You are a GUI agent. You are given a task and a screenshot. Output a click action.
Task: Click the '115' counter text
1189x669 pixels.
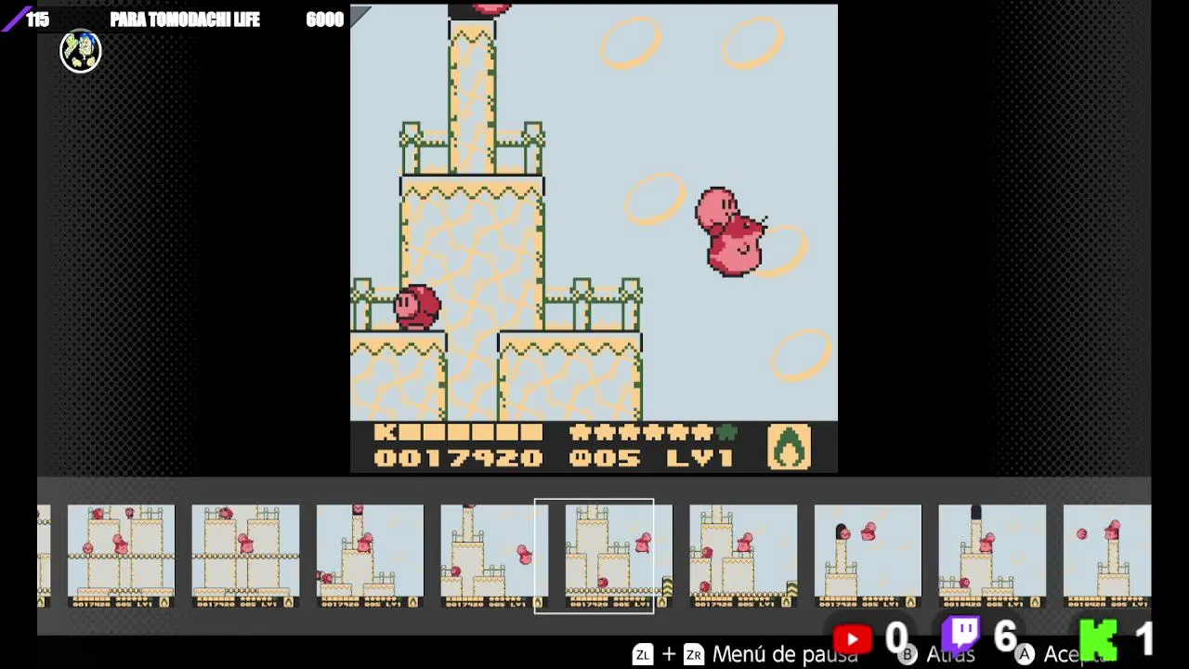click(38, 20)
